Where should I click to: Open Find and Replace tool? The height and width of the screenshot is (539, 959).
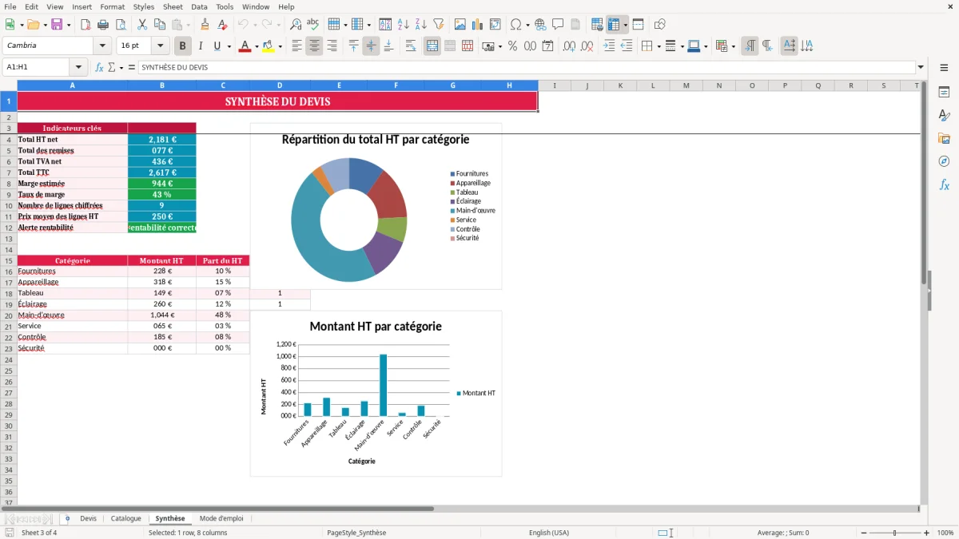[x=296, y=25]
